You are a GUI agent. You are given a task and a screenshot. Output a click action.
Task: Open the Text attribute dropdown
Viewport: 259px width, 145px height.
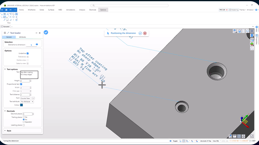coord(27,102)
